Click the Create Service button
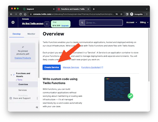 tap(52, 67)
